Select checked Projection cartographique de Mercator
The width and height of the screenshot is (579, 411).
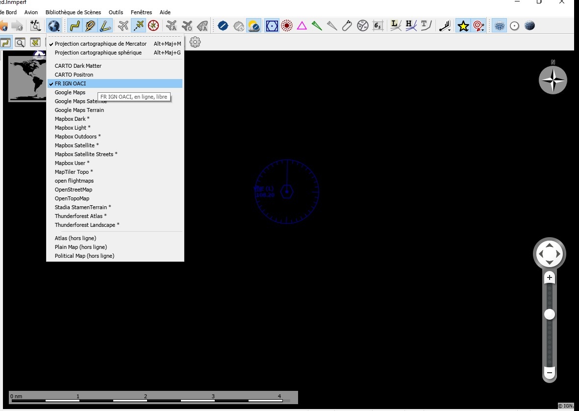coord(101,44)
